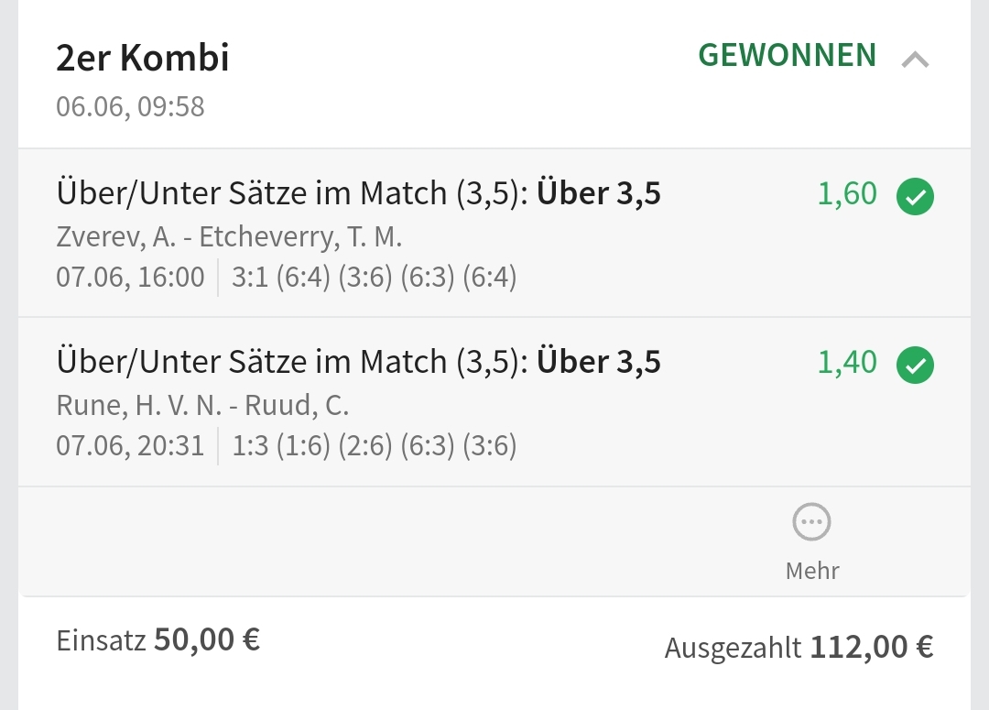Click the 07.06, 20:31 match time
The image size is (989, 710).
(130, 446)
